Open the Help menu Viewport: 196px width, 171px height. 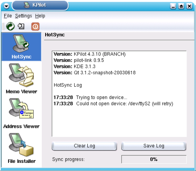click(40, 16)
